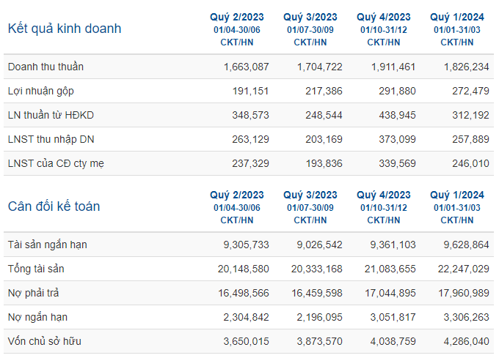Click the LNST thu nhập DN row label
499x358 pixels.
pos(51,139)
